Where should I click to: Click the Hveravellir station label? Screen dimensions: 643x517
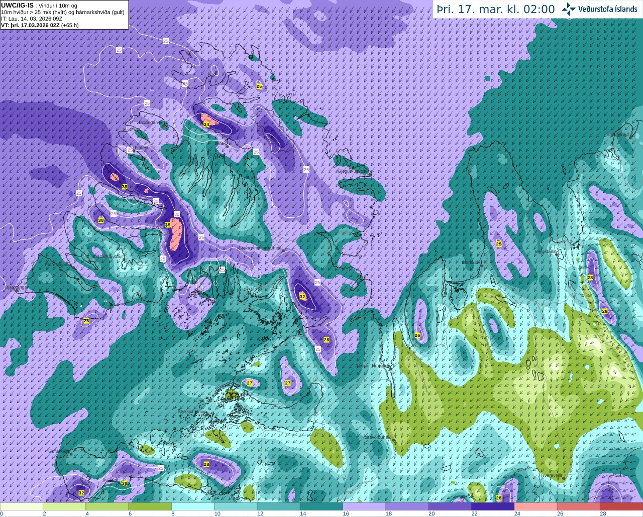[x=552, y=475]
